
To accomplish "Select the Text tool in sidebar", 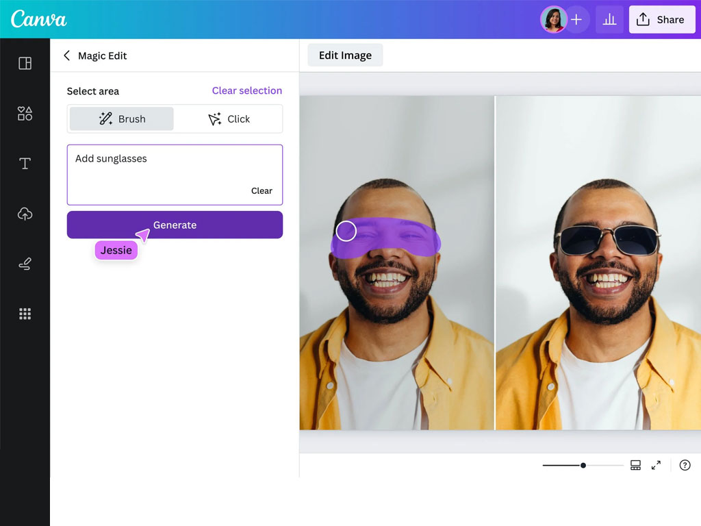I will coord(25,164).
